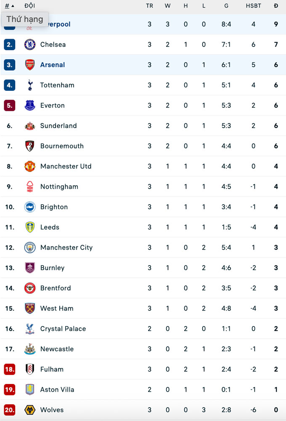Click the red rank 18 badge for Fulham
This screenshot has height=421, width=286.
tap(10, 369)
